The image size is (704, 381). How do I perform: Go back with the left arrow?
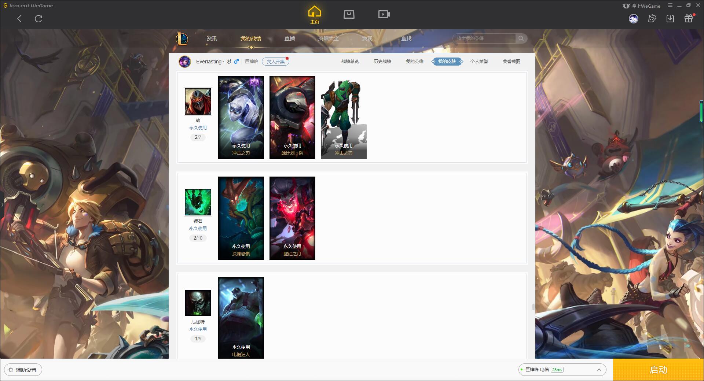pos(19,19)
